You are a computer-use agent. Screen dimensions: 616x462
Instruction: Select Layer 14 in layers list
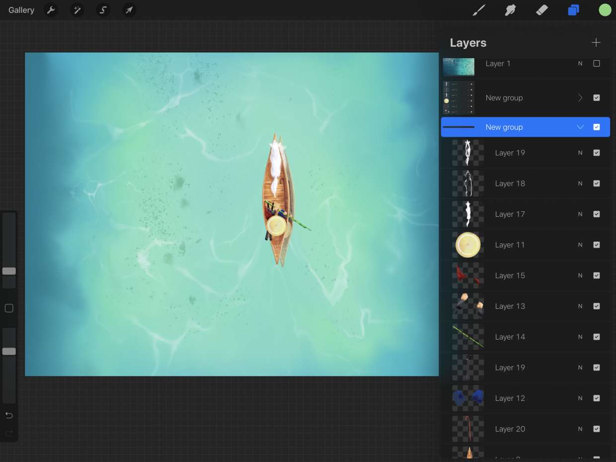click(x=510, y=337)
